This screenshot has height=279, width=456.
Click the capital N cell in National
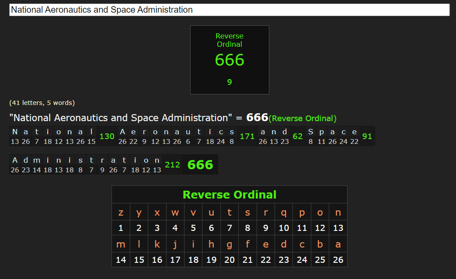point(15,132)
